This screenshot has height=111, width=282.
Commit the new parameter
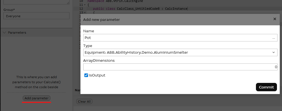tap(266, 87)
